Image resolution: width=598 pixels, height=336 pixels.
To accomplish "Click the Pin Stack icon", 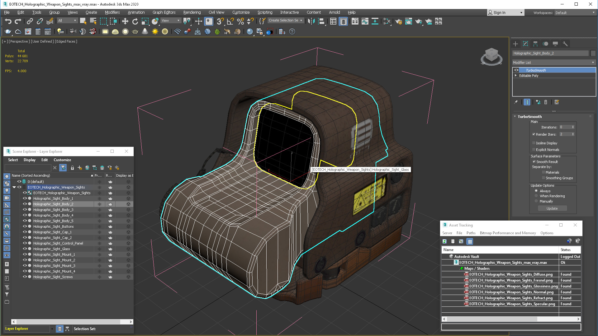I will click(516, 102).
